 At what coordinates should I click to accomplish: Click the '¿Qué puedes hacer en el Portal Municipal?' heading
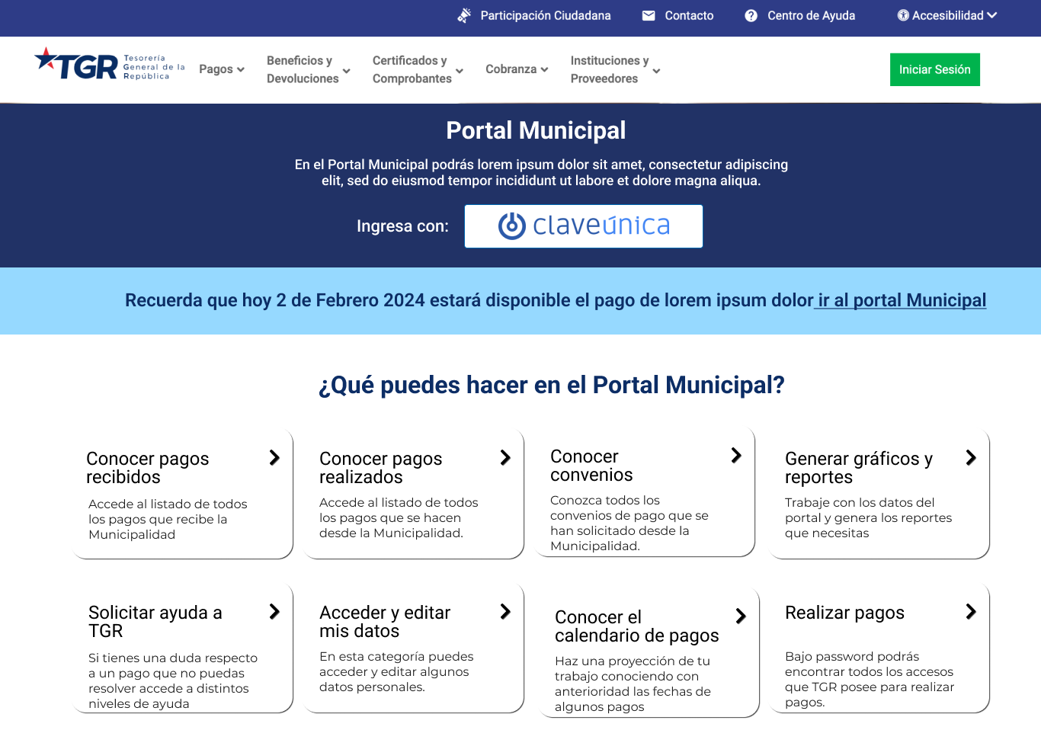tap(552, 385)
